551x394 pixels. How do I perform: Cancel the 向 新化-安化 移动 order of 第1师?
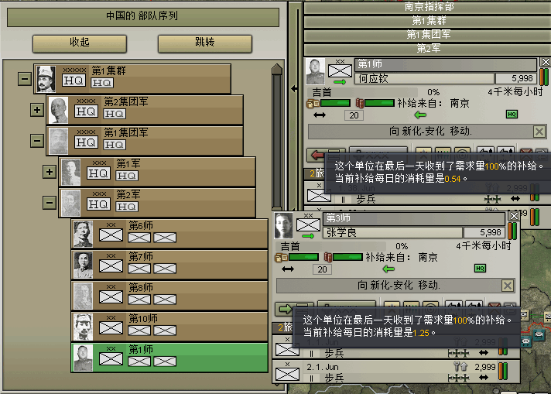pos(539,132)
